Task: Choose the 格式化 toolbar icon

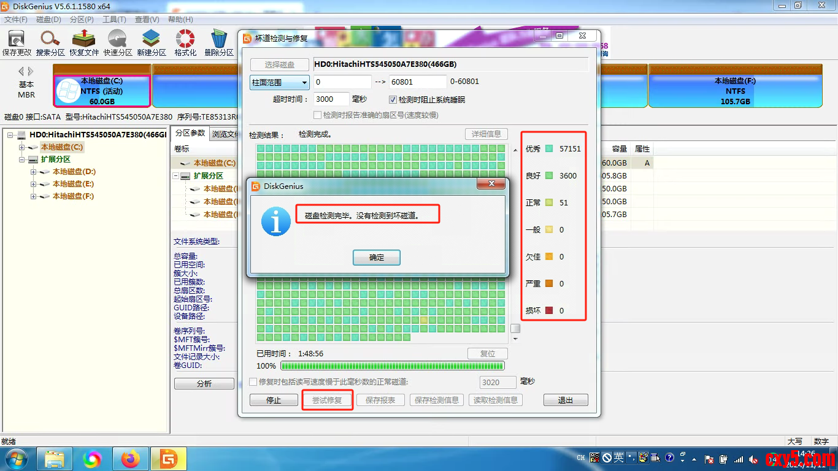Action: (x=185, y=42)
